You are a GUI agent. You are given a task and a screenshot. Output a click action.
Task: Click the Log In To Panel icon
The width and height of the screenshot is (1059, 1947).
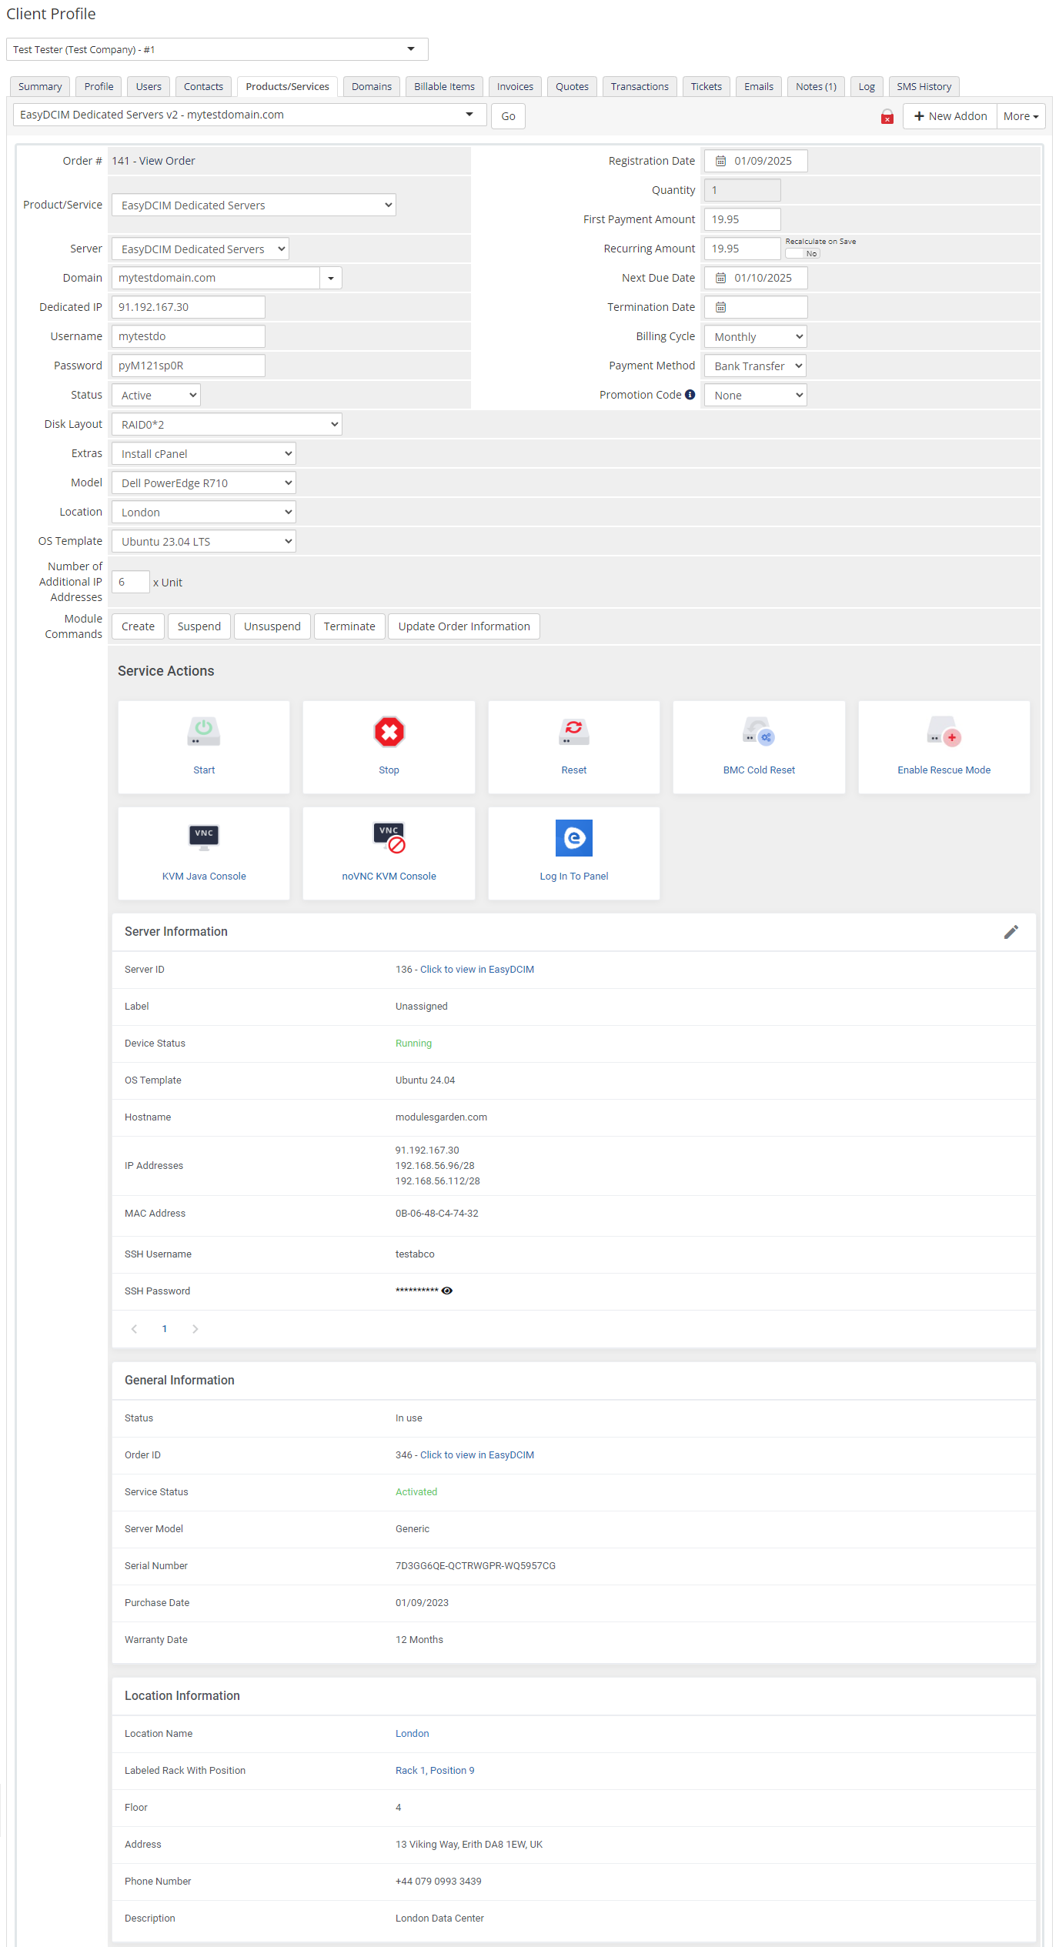point(574,838)
